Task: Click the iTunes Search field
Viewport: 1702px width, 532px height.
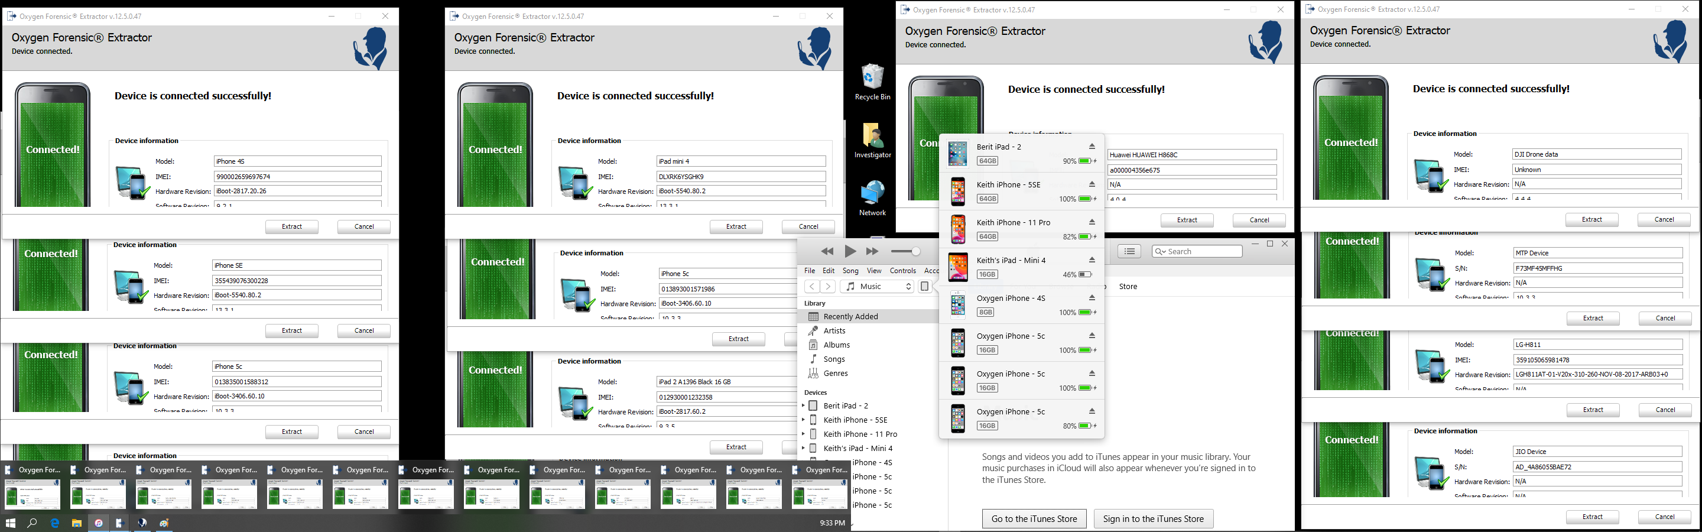Action: pyautogui.click(x=1197, y=251)
